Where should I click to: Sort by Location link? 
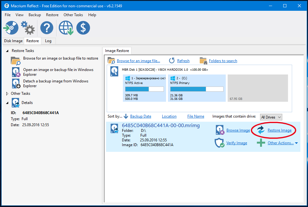click(x=169, y=116)
